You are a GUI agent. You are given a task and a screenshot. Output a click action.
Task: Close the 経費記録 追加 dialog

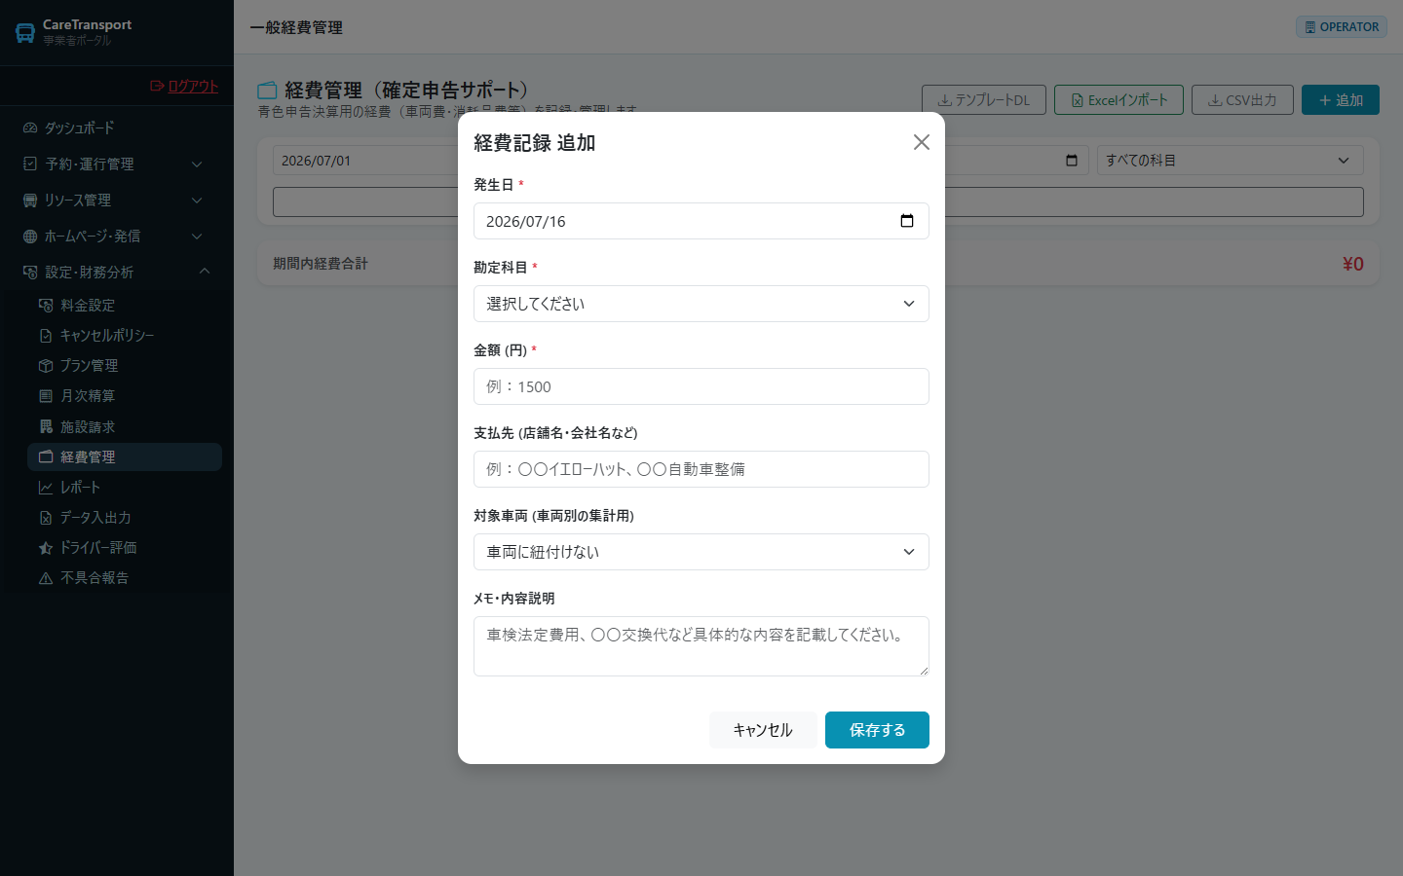tap(922, 142)
